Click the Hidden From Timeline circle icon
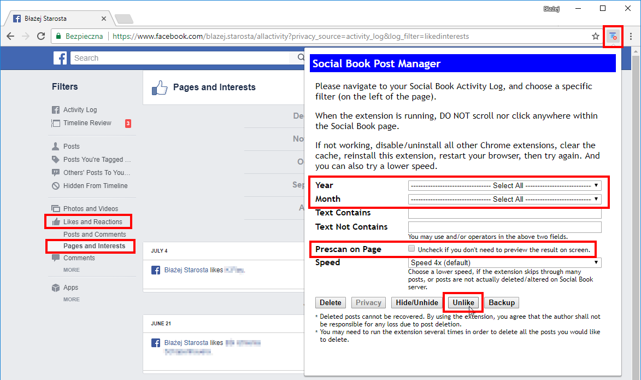641x380 pixels. click(56, 186)
